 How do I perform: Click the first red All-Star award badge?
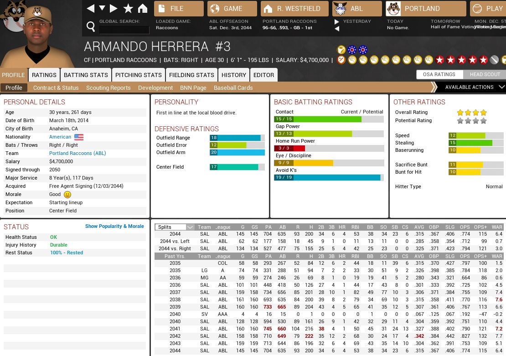tap(440, 60)
